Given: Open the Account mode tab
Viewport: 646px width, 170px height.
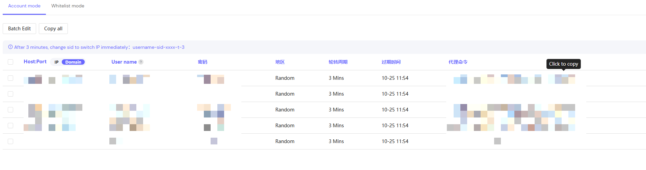Looking at the screenshot, I should [24, 6].
